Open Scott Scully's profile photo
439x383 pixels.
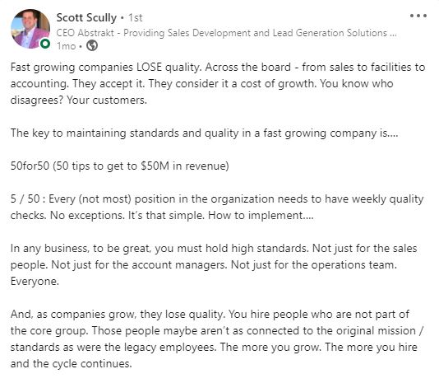click(30, 29)
